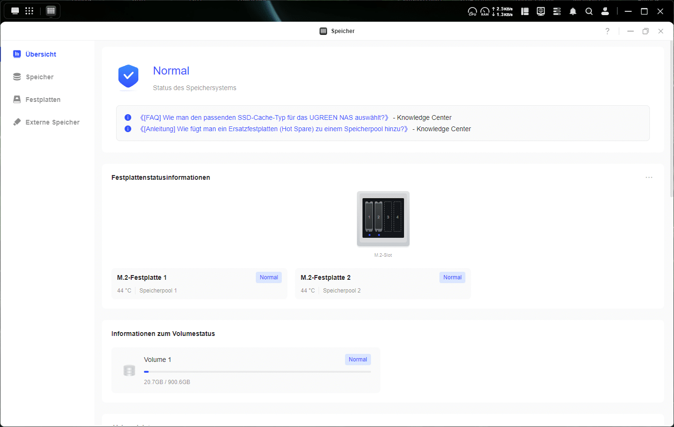Viewport: 674px width, 427px height.
Task: Open Externe Speicher in the sidebar
Action: 52,122
